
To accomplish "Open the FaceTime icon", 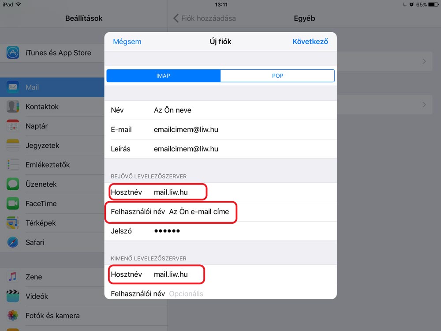I will tap(13, 203).
